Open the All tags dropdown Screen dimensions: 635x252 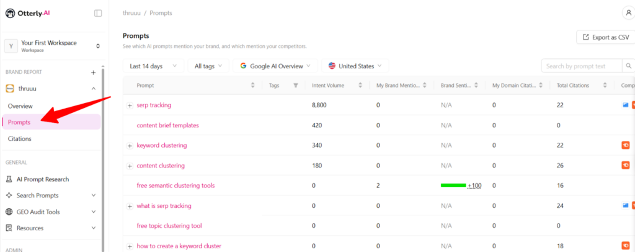[x=208, y=66]
